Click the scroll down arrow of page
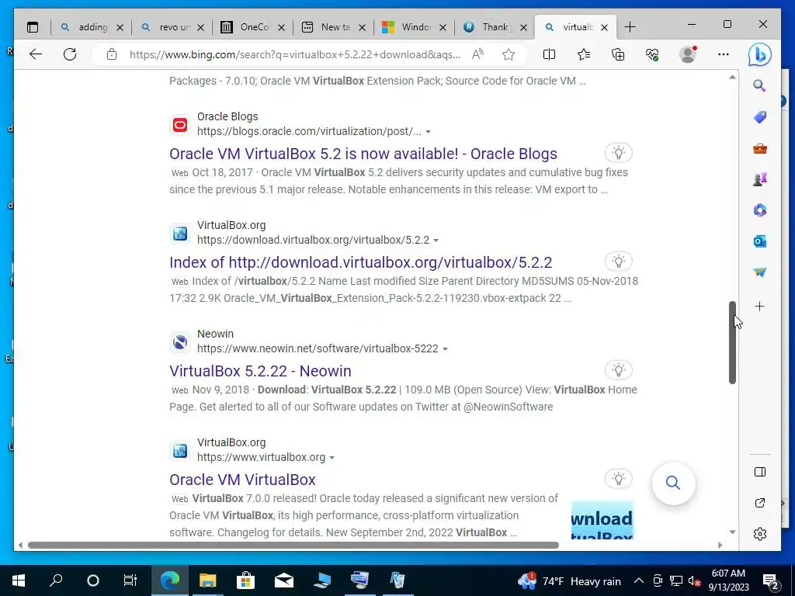The width and height of the screenshot is (795, 596). (x=732, y=532)
